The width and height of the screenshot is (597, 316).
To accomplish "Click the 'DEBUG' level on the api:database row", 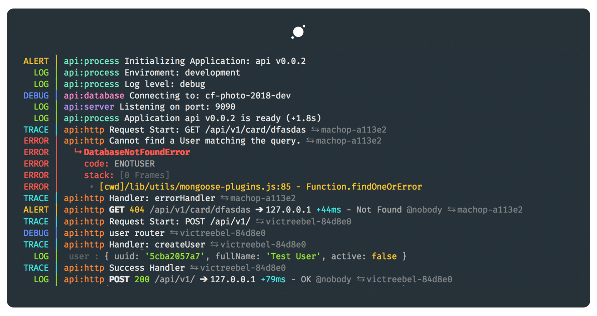I will (36, 96).
